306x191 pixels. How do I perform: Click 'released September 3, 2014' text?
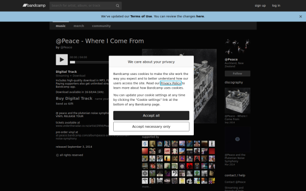coord(74,147)
